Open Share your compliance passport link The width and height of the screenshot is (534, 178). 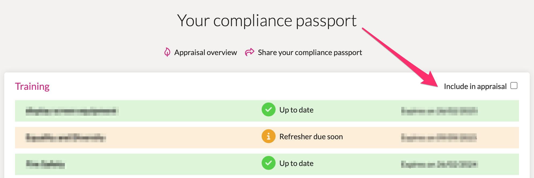pos(310,52)
